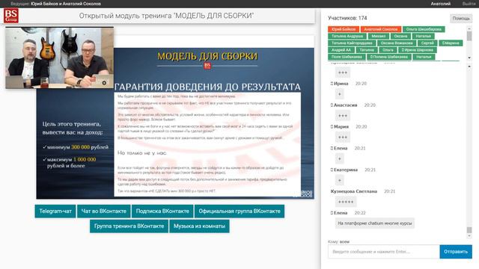Click the chat scrollbar thumb near bottom
The height and width of the screenshot is (269, 479).
pos(469,229)
